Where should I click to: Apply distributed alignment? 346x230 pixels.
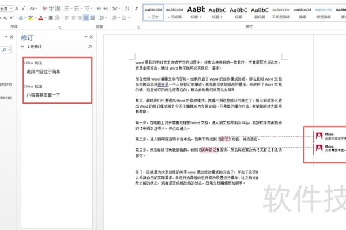click(93, 18)
